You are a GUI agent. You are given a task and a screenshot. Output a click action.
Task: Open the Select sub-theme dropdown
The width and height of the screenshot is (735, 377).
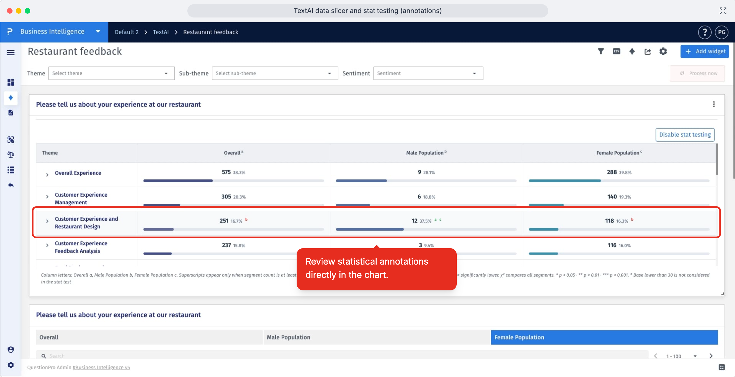click(275, 73)
